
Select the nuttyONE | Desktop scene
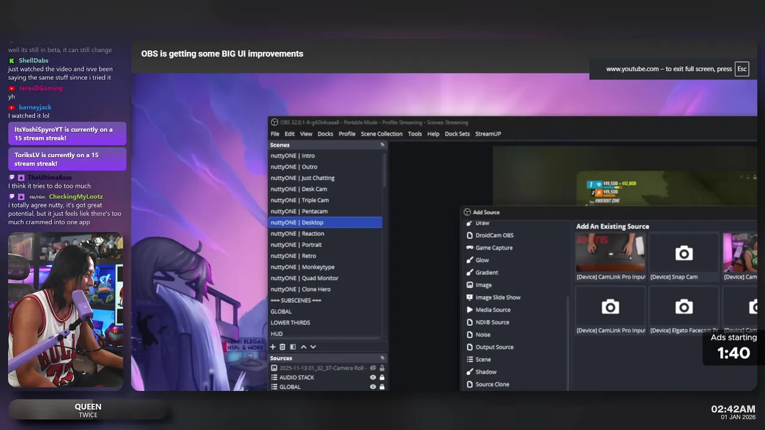pyautogui.click(x=325, y=222)
